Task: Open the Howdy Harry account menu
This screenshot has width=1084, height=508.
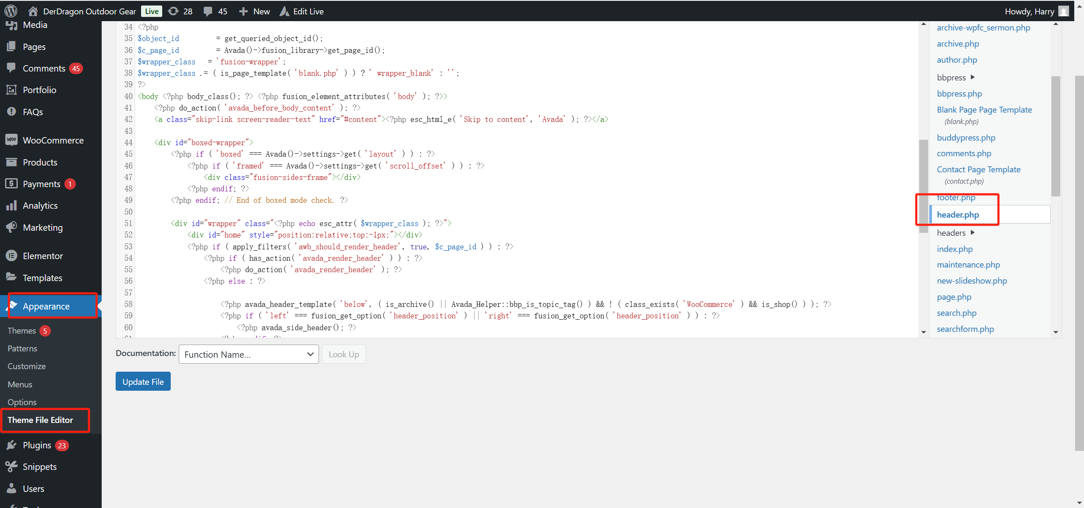Action: coord(1029,11)
